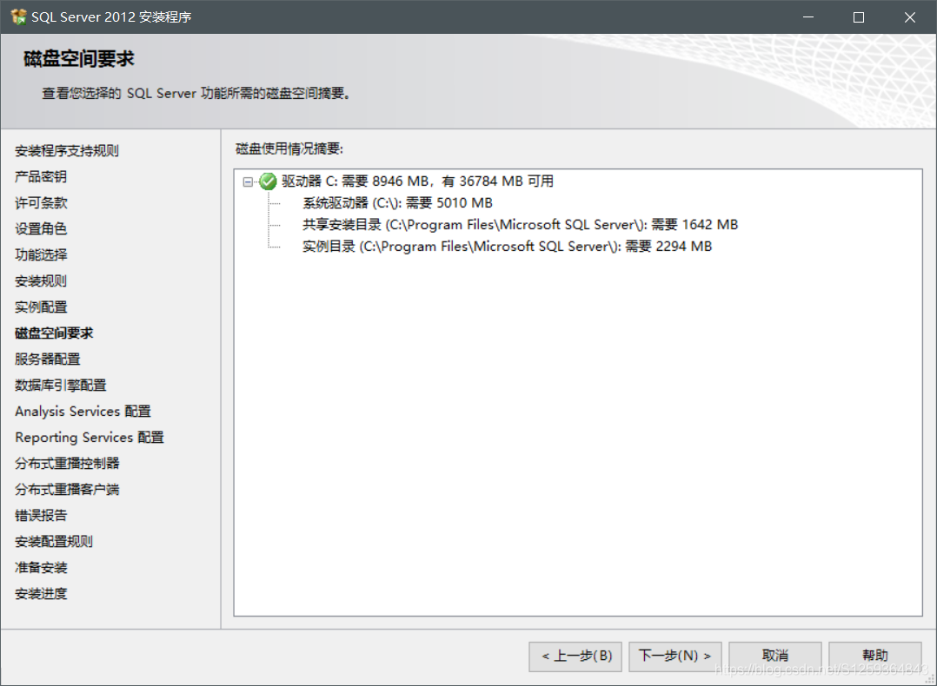Click the bold 磁盘空间要求 sidebar step

click(x=54, y=333)
